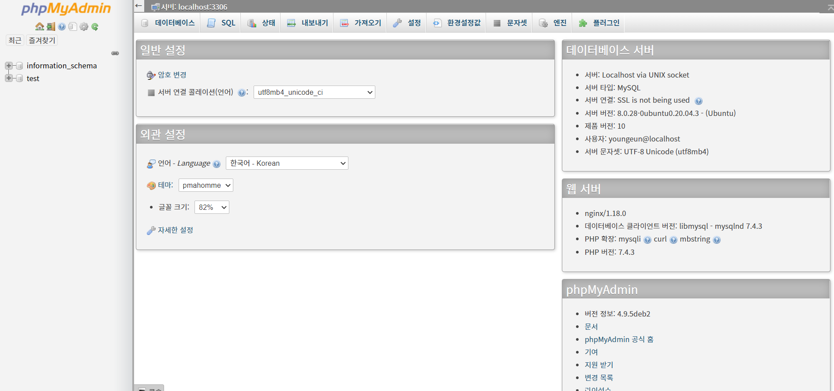This screenshot has height=391, width=834.
Task: Open the utf8mb4_unicode_ci collation dropdown
Action: pos(314,92)
